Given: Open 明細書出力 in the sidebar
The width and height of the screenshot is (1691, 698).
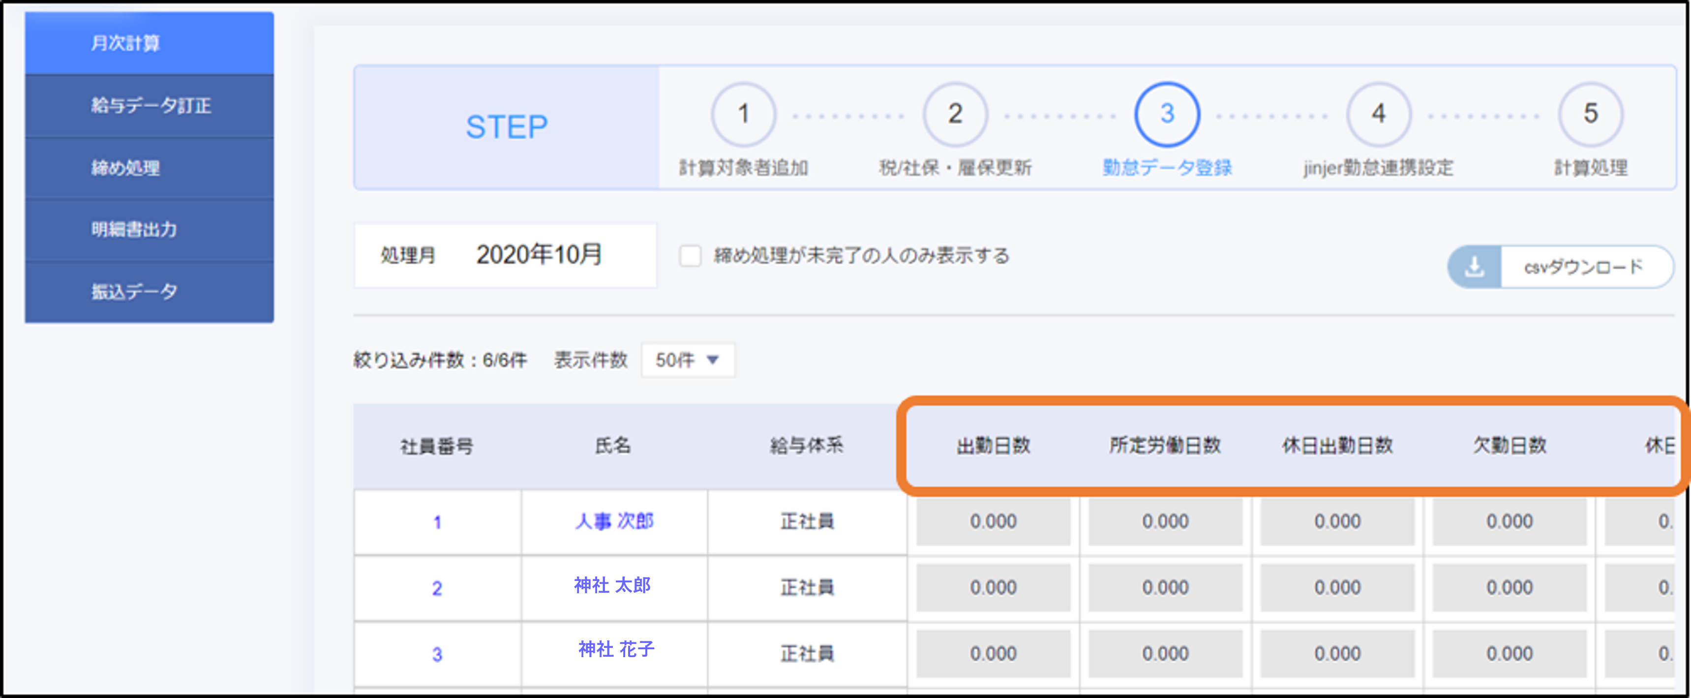Looking at the screenshot, I should (149, 229).
